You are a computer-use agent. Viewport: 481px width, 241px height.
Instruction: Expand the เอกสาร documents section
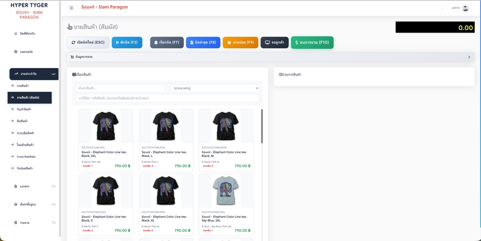point(34,186)
